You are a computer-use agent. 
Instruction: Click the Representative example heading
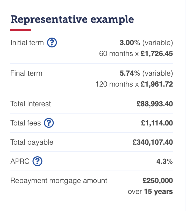point(72,19)
